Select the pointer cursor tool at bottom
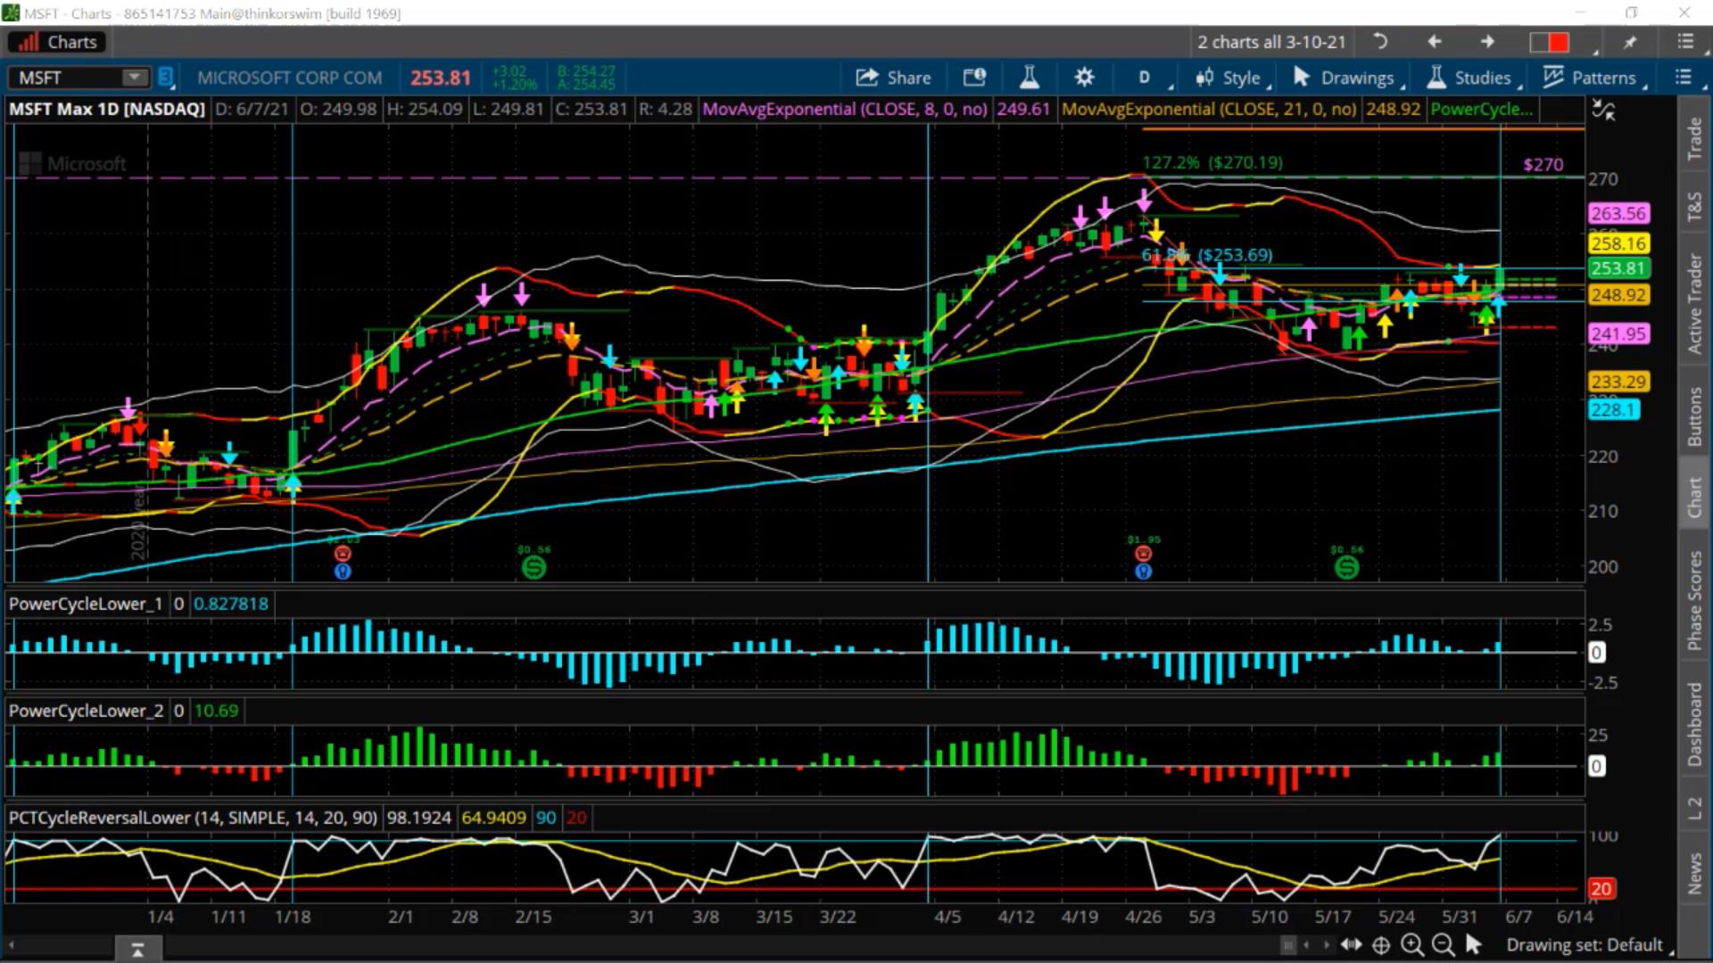This screenshot has height=963, width=1713. click(x=1473, y=944)
